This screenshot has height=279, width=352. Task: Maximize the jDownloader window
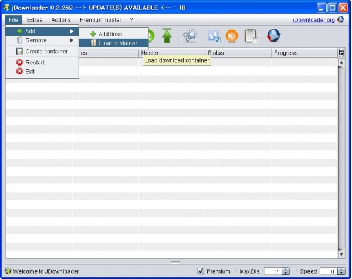click(x=332, y=8)
